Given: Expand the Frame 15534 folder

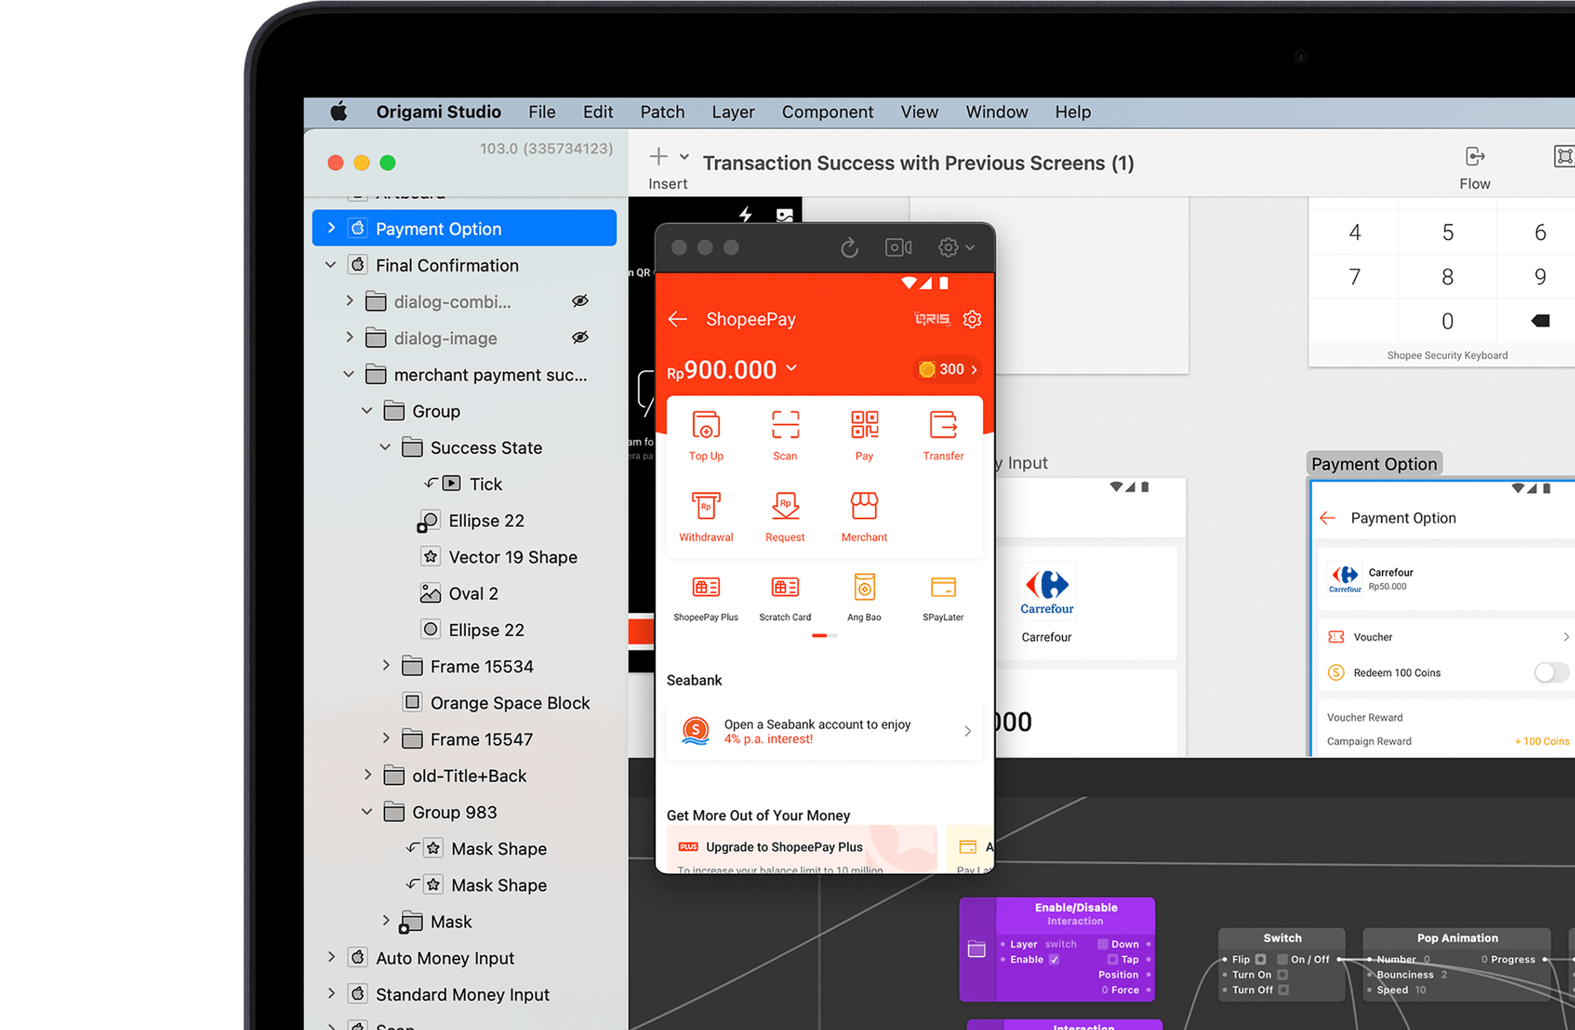Looking at the screenshot, I should click(386, 665).
